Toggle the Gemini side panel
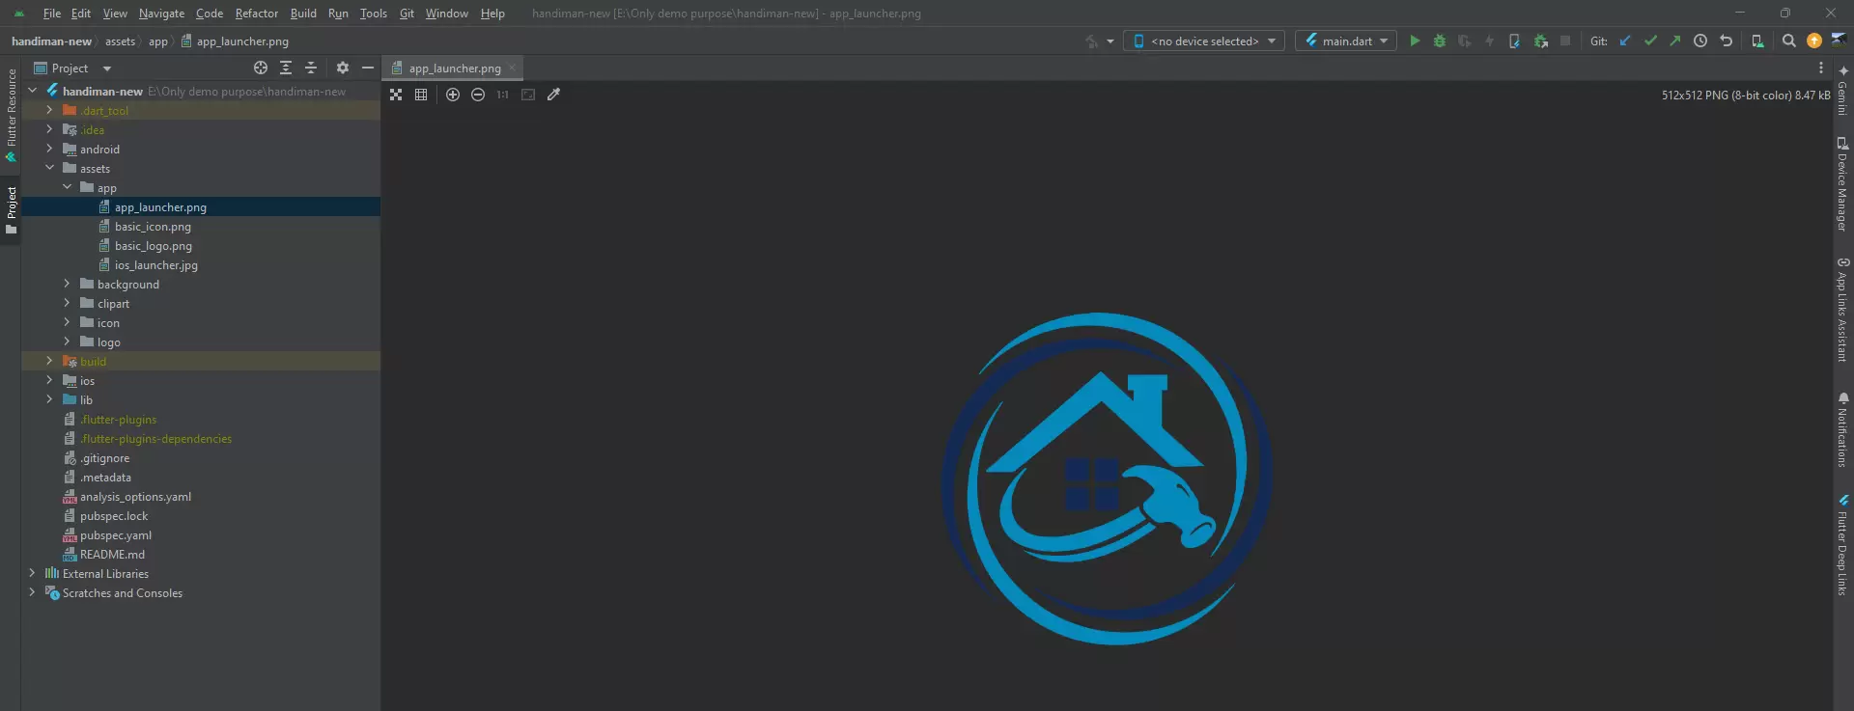The image size is (1854, 711). tap(1842, 92)
